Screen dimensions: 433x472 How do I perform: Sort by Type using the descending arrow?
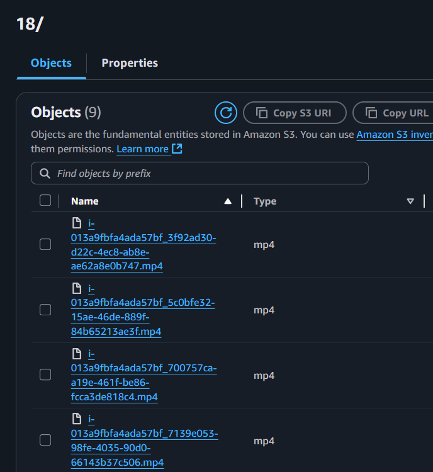[x=410, y=201]
